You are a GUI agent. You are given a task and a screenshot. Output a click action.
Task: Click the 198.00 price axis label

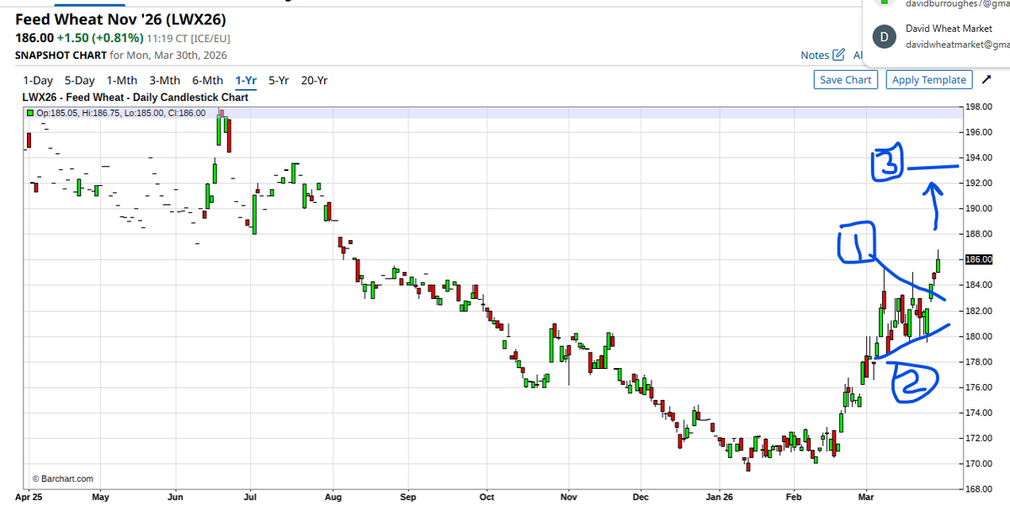(979, 107)
